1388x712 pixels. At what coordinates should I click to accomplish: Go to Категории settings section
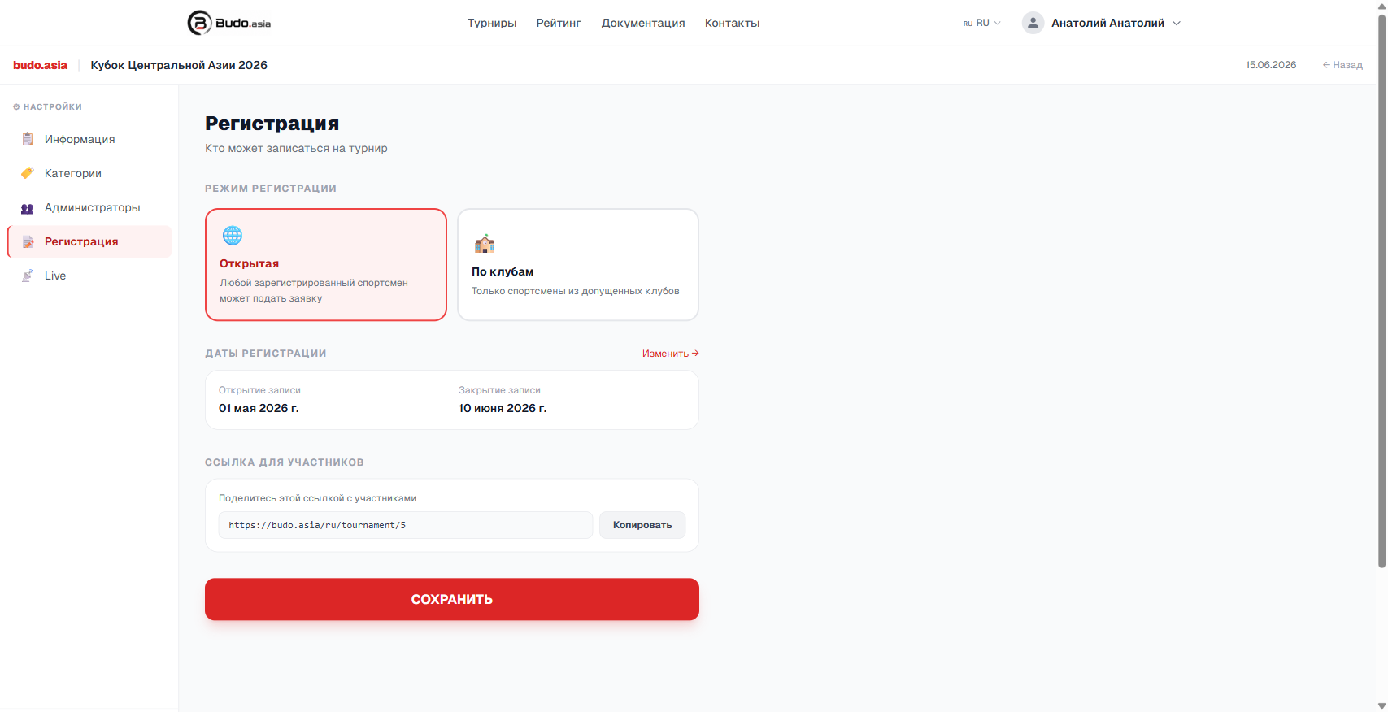89,173
